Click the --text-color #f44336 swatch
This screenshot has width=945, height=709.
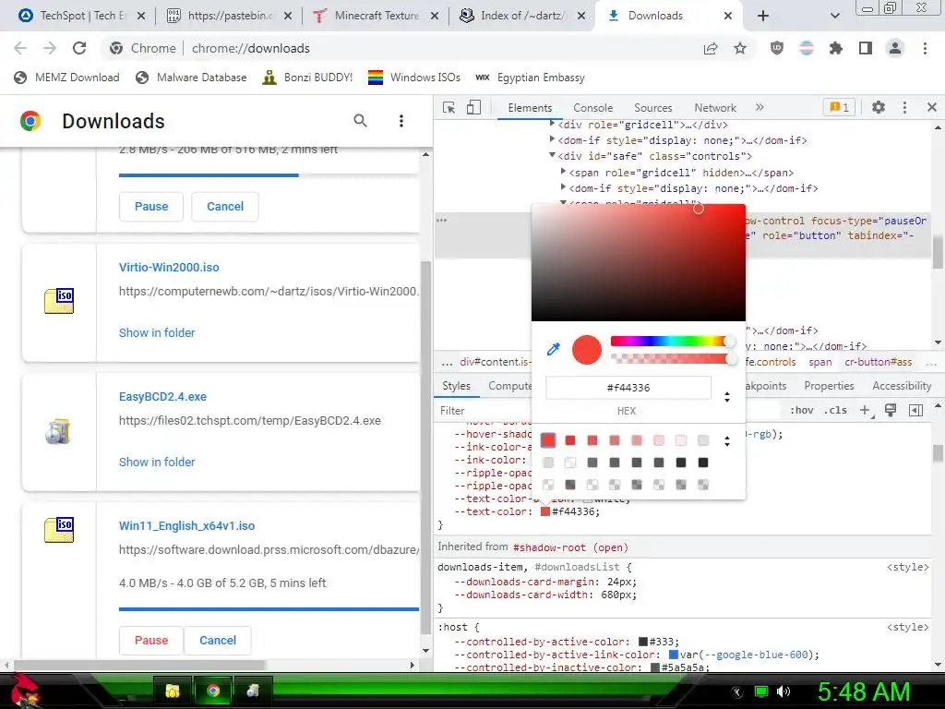click(x=545, y=511)
